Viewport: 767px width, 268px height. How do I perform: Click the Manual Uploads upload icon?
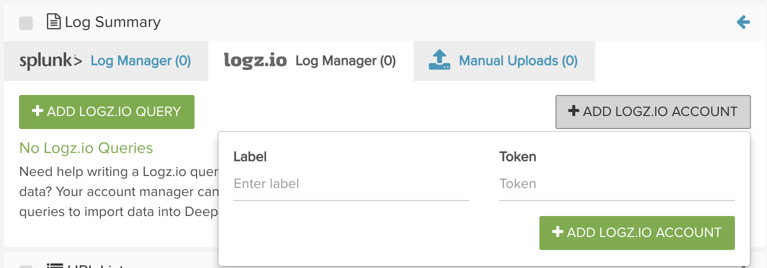tap(439, 60)
